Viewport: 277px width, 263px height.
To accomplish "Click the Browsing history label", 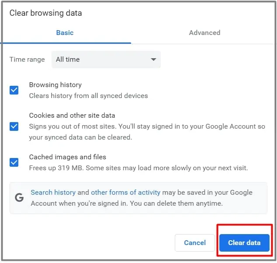I will (x=55, y=85).
